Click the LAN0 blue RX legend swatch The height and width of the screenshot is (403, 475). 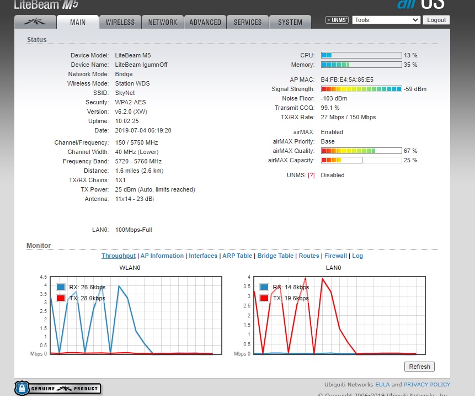point(264,287)
